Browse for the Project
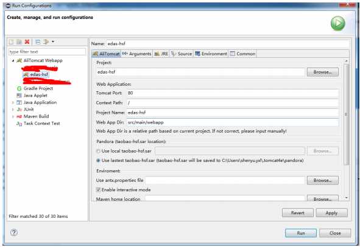360x247 pixels. click(x=323, y=72)
